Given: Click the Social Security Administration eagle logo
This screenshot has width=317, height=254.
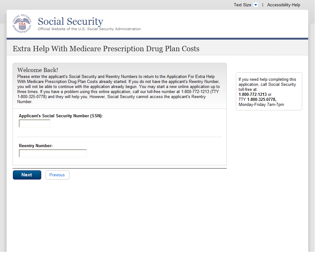Looking at the screenshot, I should (x=22, y=24).
